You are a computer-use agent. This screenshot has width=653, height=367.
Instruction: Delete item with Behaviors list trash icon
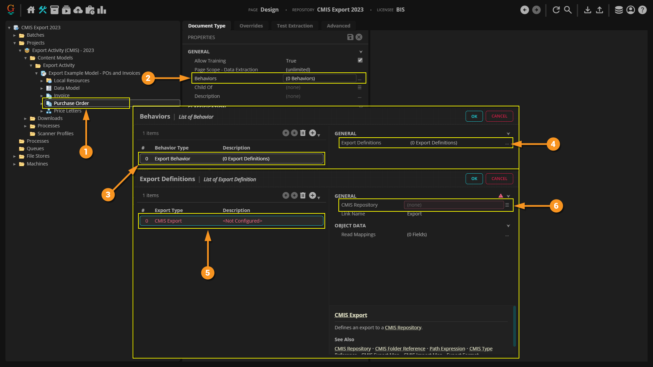pos(303,133)
